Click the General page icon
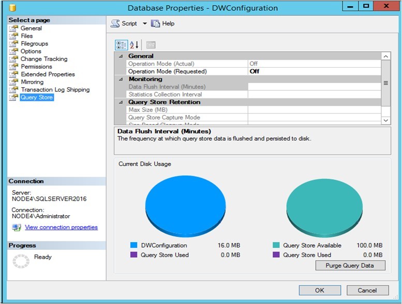This screenshot has height=304, width=402. pyautogui.click(x=14, y=28)
